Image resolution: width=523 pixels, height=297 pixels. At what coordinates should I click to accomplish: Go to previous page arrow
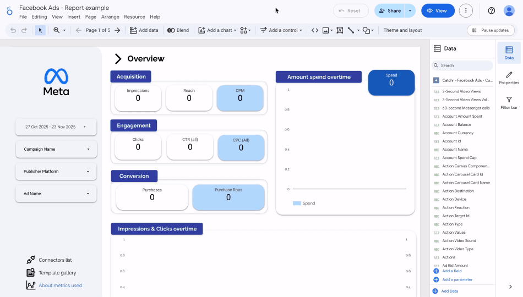[78, 30]
